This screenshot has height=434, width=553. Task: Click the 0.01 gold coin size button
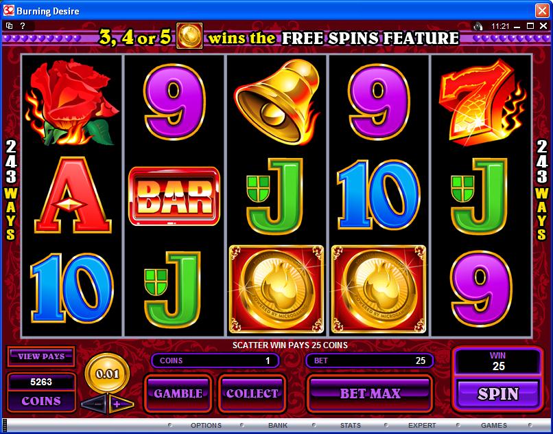(x=107, y=374)
